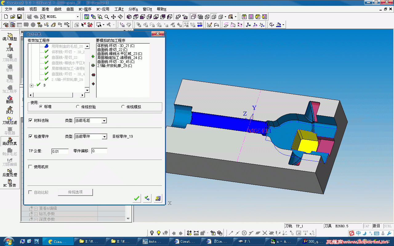
Task: Click the fill color bucket swatch
Action: tap(279, 25)
